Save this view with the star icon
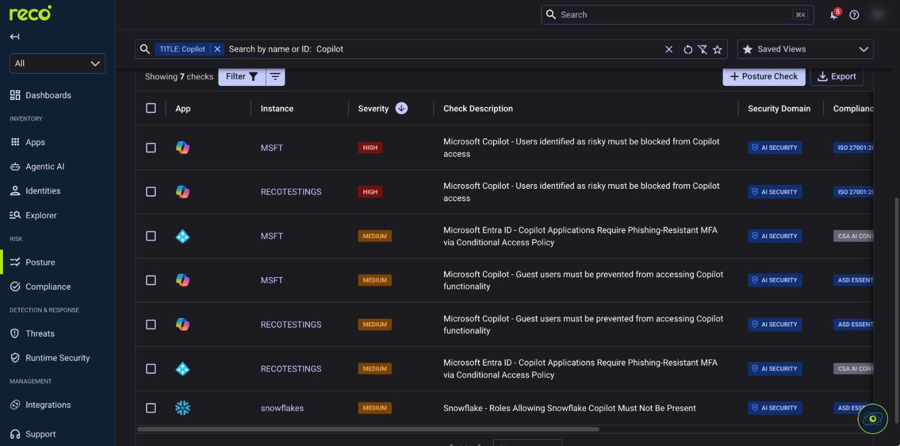900x446 pixels. click(x=717, y=49)
